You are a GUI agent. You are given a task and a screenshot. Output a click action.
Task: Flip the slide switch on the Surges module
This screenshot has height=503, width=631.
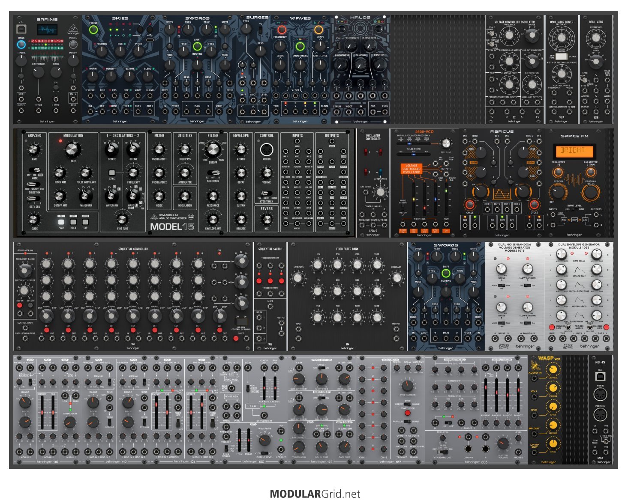tap(261, 30)
